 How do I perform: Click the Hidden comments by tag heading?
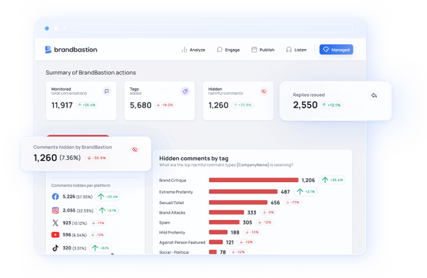tap(194, 159)
